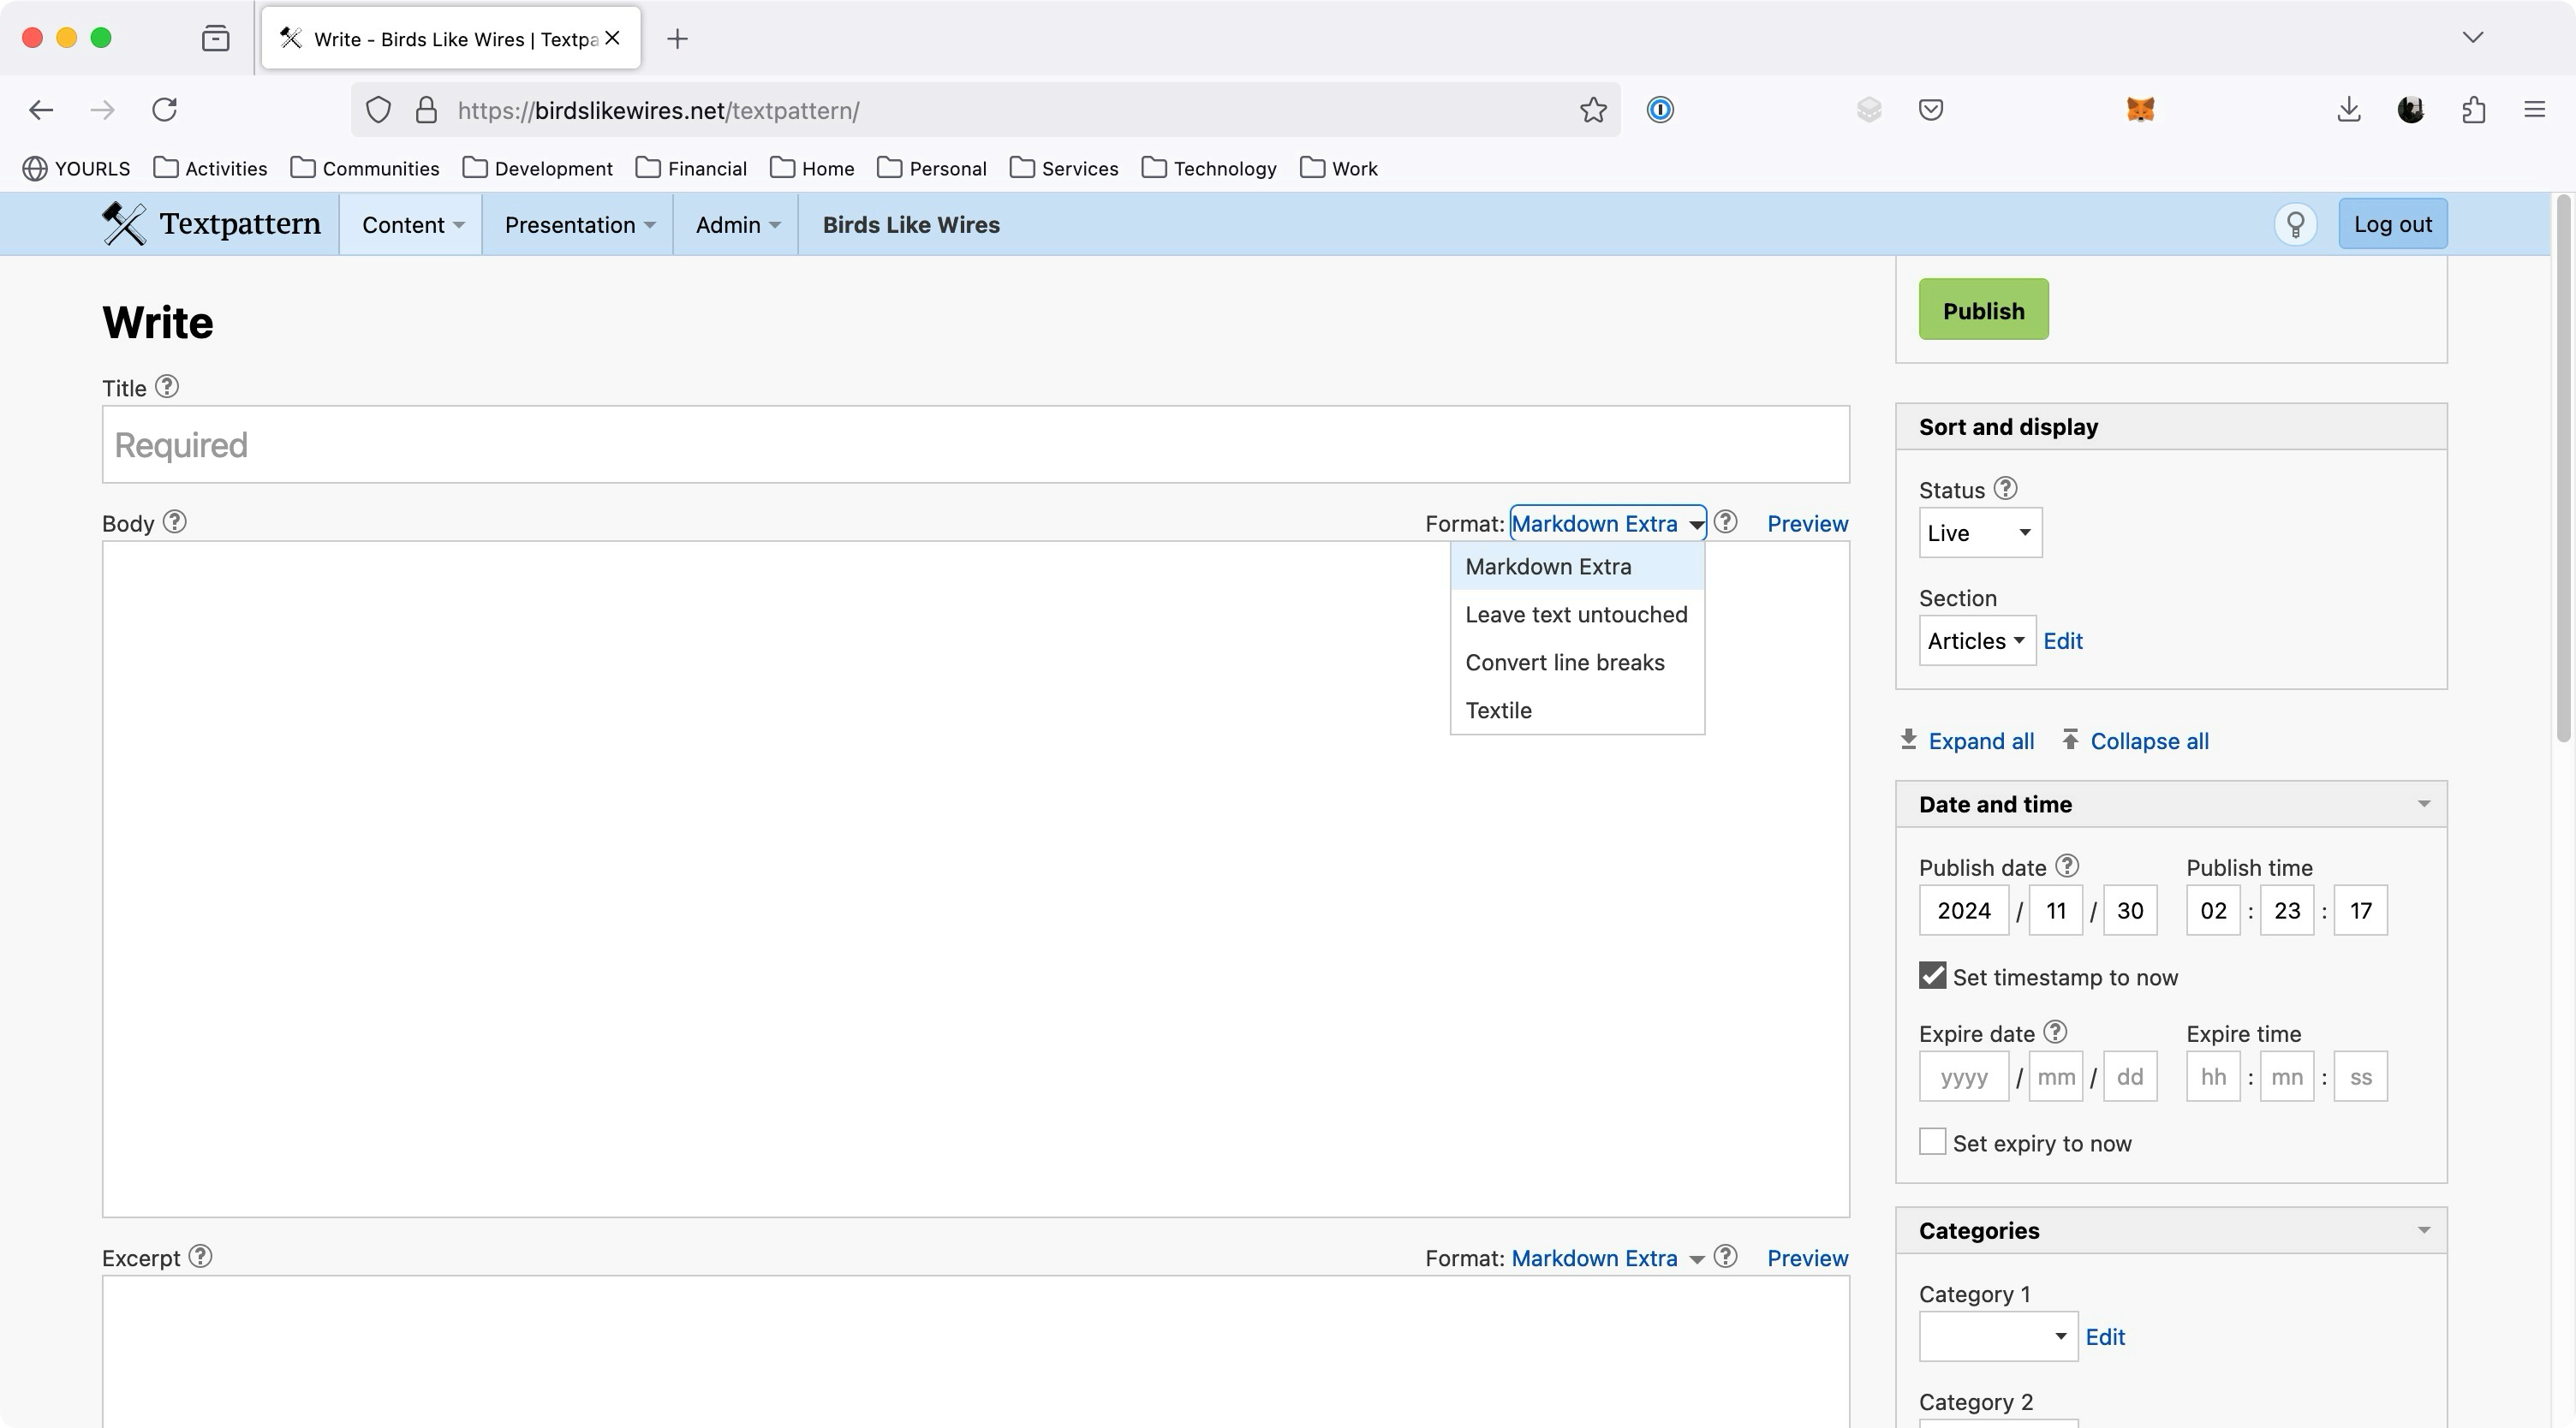Screen dimensions: 2576x1428
Task: Open the Body field help icon
Action: tap(175, 522)
